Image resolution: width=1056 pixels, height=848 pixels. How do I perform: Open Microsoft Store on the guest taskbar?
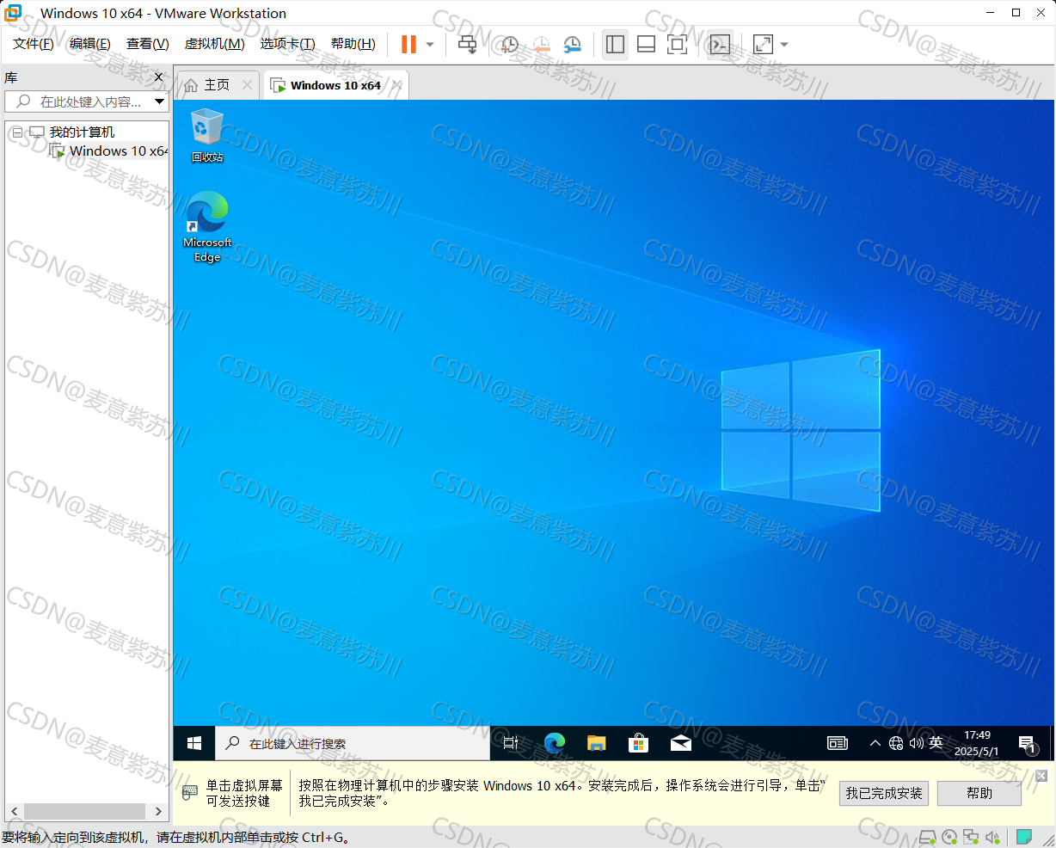click(638, 743)
